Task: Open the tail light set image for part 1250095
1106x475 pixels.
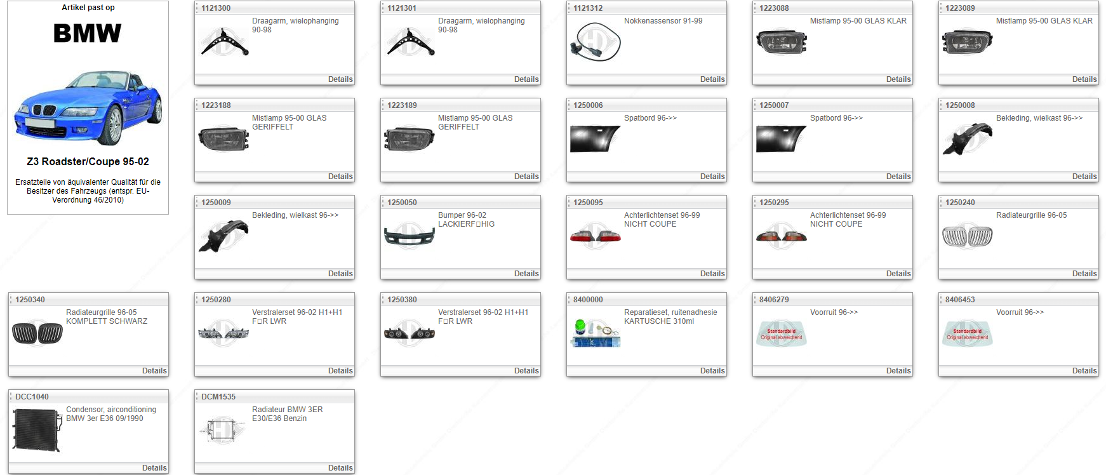Action: 595,236
